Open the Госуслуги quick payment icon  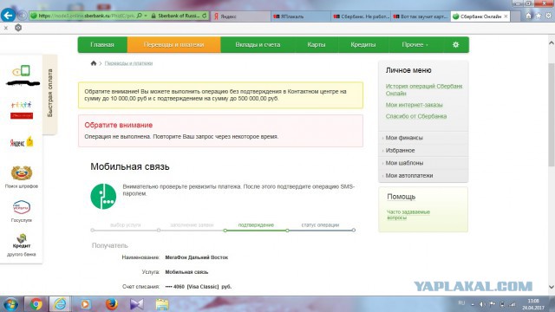point(21,207)
